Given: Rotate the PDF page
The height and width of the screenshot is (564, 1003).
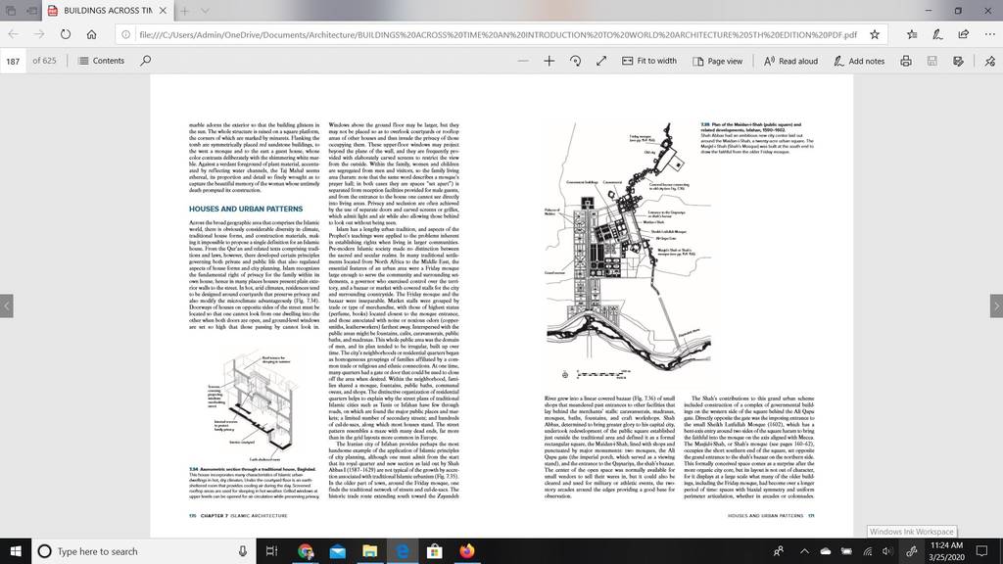Looking at the screenshot, I should [x=575, y=61].
